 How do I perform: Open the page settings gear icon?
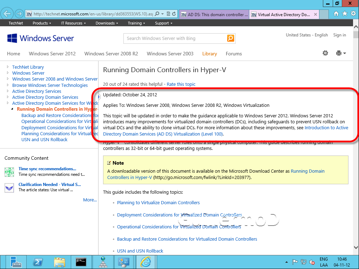coord(325,53)
